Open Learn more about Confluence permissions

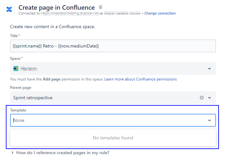[140, 79]
